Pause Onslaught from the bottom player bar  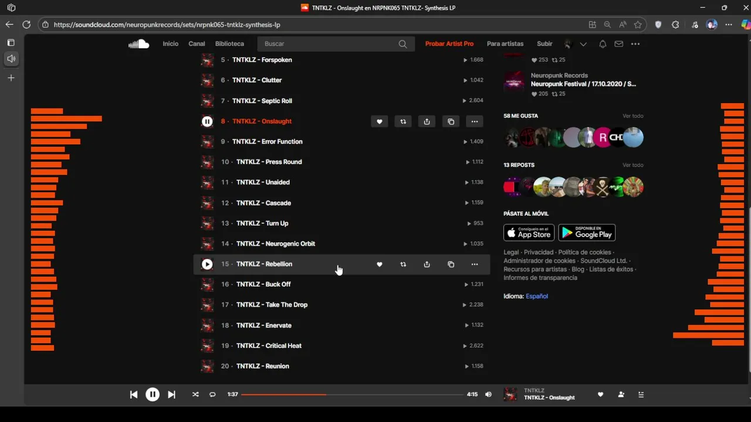coord(152,394)
